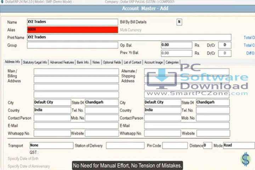Click the DollarERP app icon in title bar

click(2, 2)
